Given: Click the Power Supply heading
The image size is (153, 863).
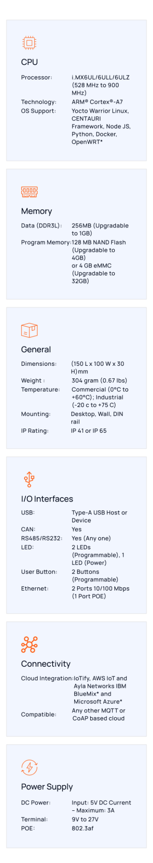Looking at the screenshot, I should (x=47, y=787).
